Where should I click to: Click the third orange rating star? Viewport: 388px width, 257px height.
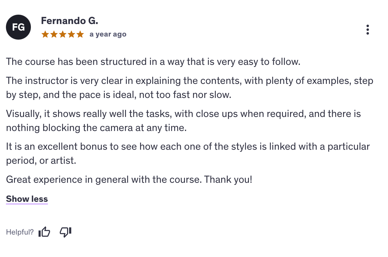[63, 34]
